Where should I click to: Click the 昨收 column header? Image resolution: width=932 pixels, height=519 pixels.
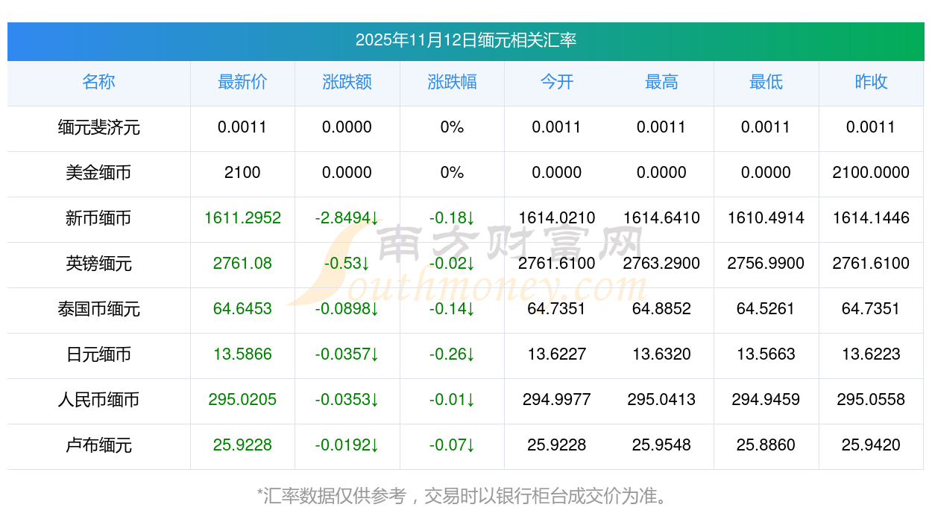point(870,83)
